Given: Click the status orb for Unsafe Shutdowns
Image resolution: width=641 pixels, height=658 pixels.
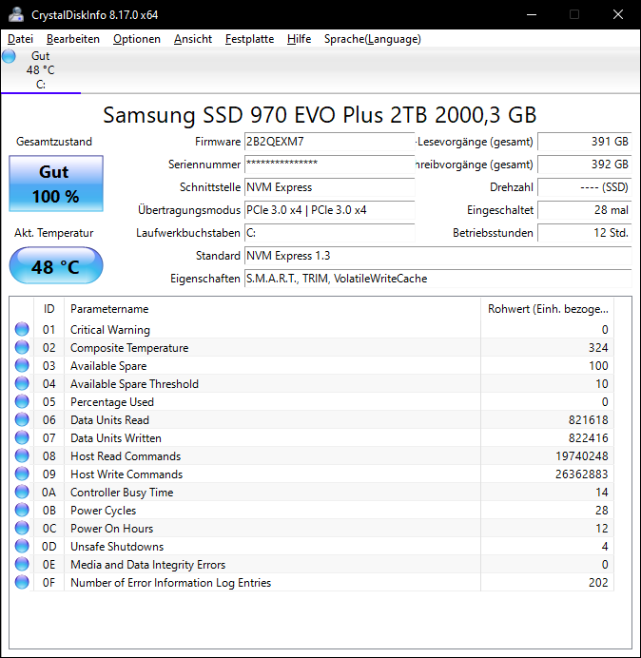Looking at the screenshot, I should [x=22, y=546].
